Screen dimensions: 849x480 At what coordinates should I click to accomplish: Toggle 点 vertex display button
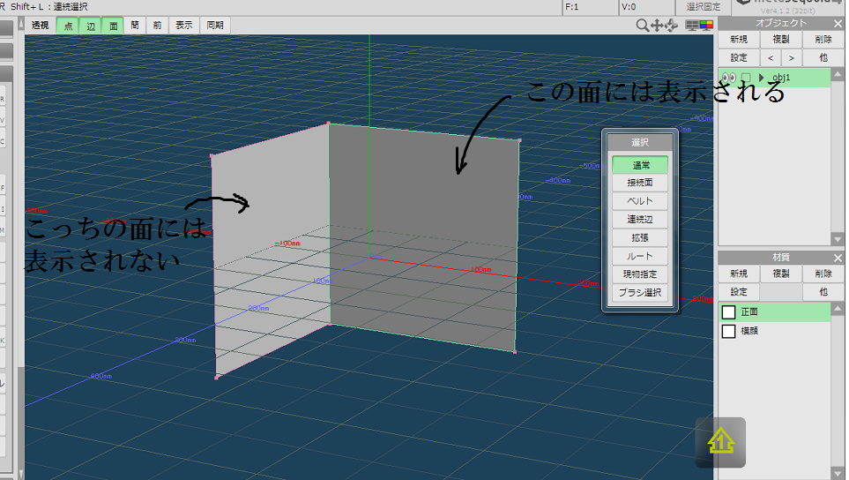(68, 26)
